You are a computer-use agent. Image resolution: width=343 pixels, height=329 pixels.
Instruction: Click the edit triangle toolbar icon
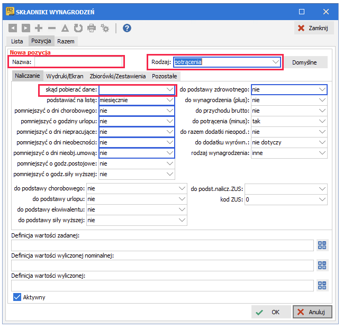pos(65,28)
